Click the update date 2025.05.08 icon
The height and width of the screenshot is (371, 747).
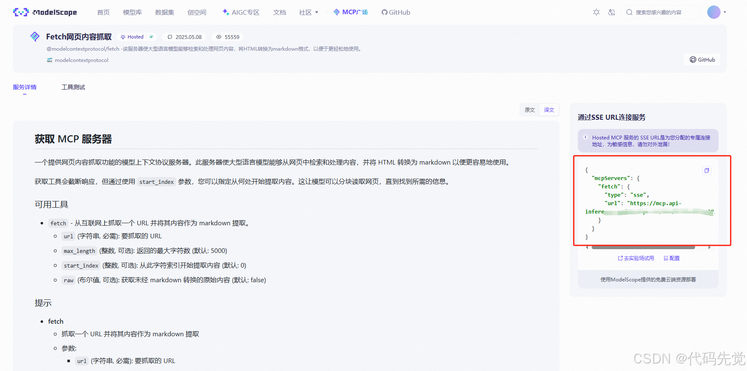pyautogui.click(x=170, y=37)
